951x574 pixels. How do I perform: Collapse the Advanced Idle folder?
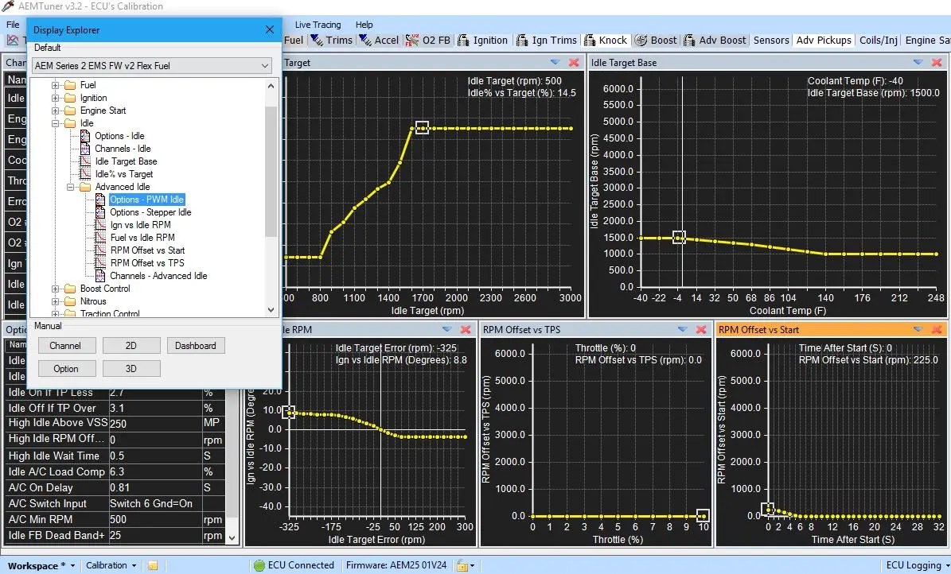[x=72, y=187]
